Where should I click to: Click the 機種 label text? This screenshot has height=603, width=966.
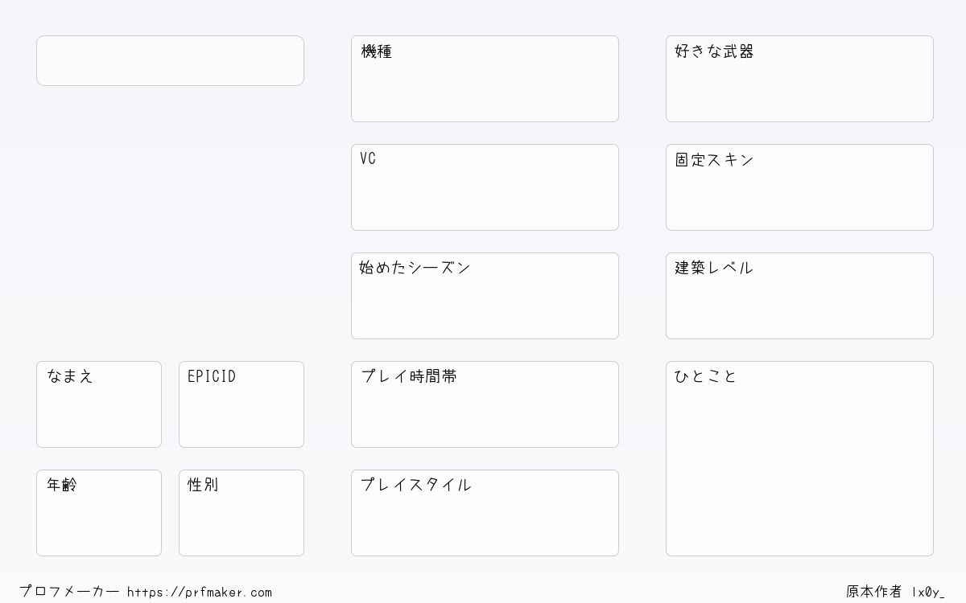click(377, 51)
